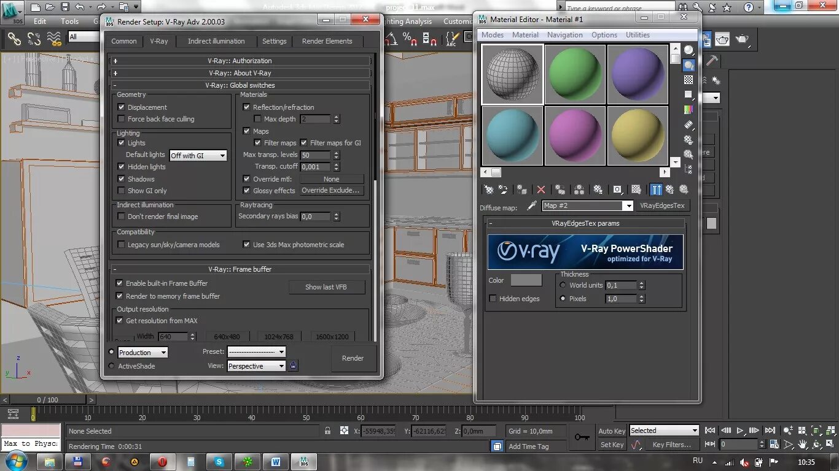The image size is (839, 471).
Task: Switch to the Render Elements tab
Action: point(327,41)
